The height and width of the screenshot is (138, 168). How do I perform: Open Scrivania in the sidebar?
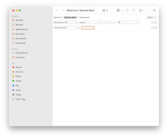(20, 34)
